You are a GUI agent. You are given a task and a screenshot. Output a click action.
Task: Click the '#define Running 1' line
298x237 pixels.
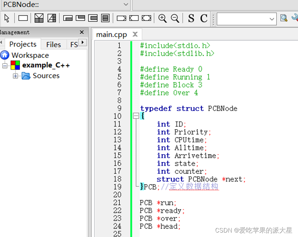coord(175,77)
